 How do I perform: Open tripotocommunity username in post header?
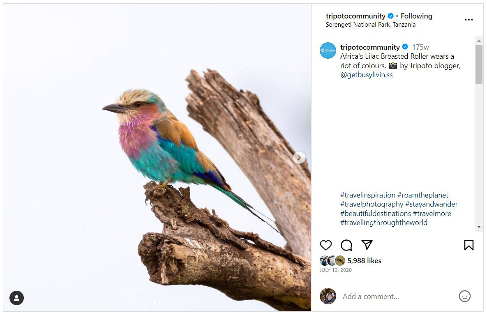(355, 16)
